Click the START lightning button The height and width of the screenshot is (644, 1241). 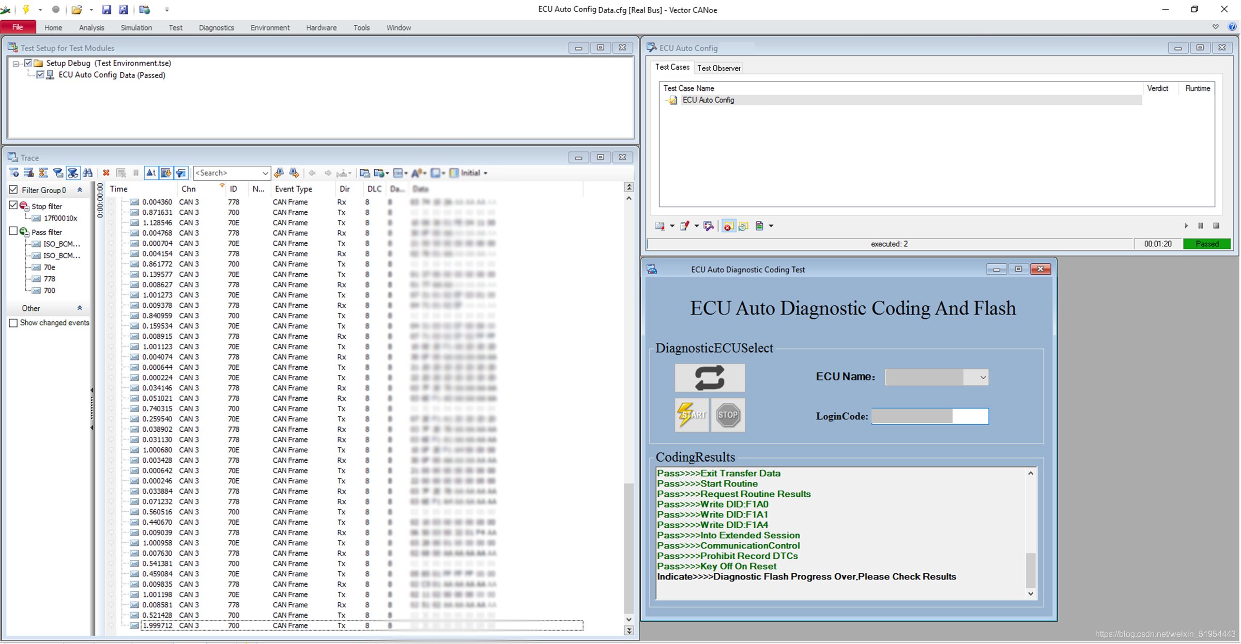tap(692, 415)
